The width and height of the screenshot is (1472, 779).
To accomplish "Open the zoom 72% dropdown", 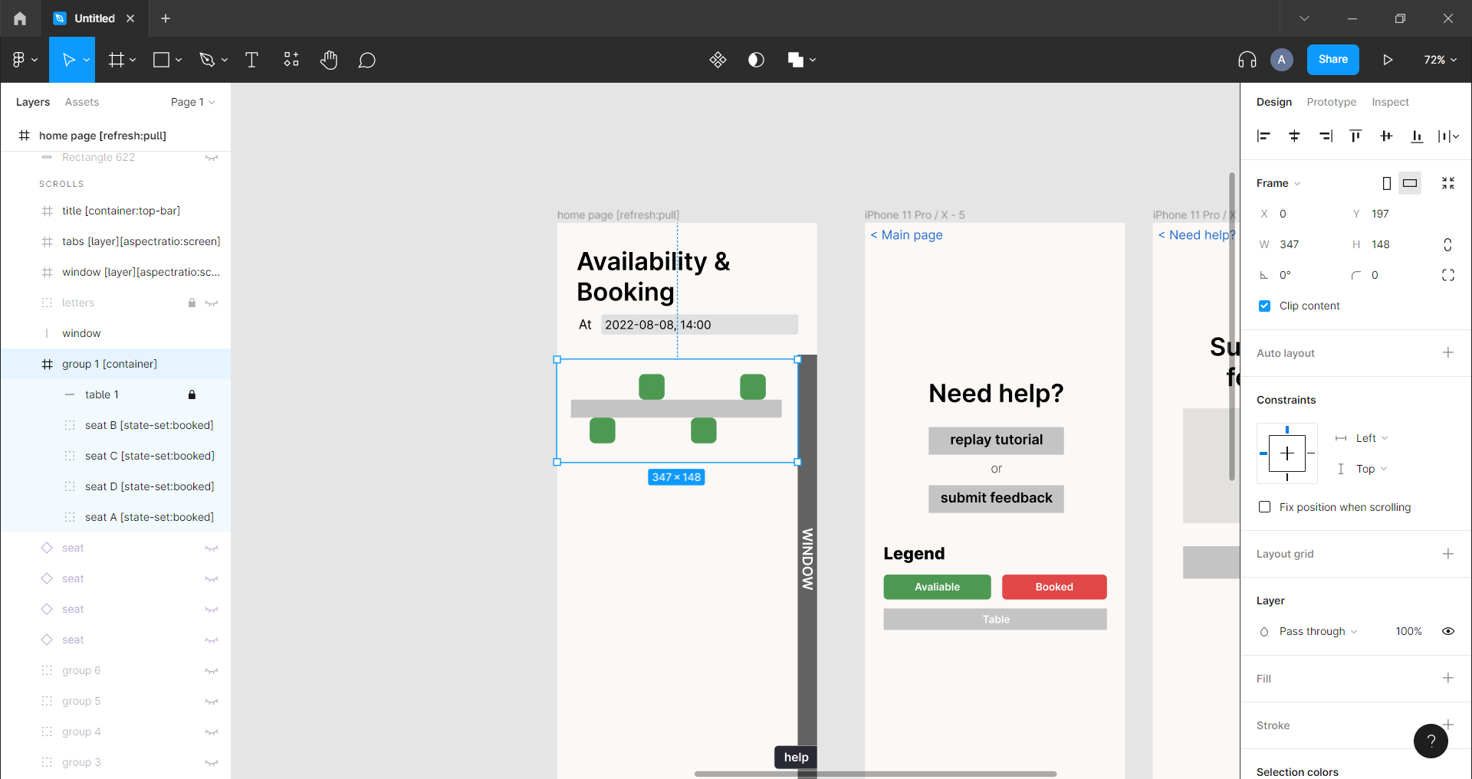I will pyautogui.click(x=1441, y=60).
